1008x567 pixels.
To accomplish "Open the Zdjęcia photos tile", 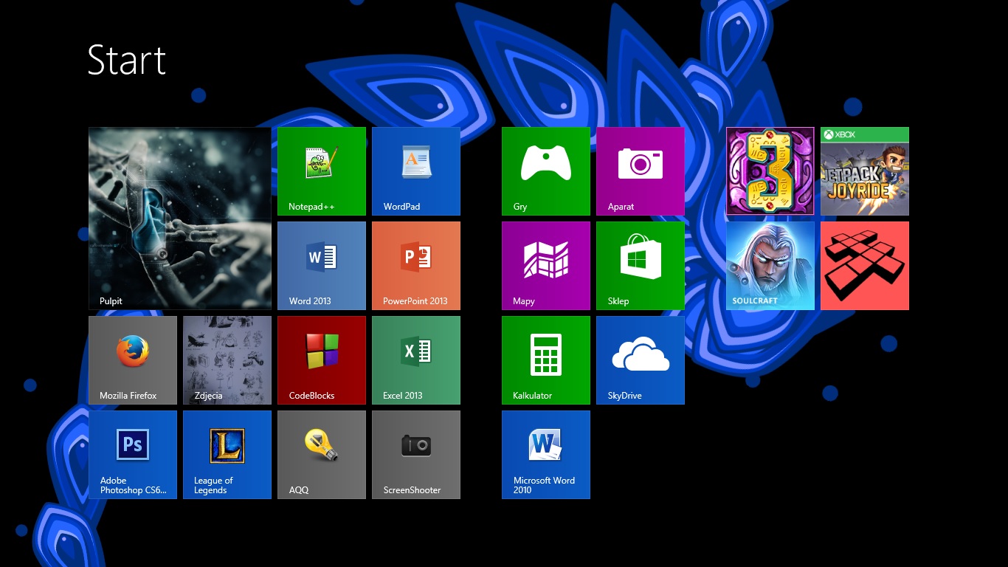I will coord(227,360).
